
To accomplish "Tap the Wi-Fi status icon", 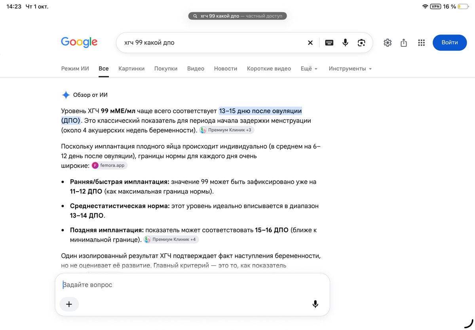I will point(425,6).
